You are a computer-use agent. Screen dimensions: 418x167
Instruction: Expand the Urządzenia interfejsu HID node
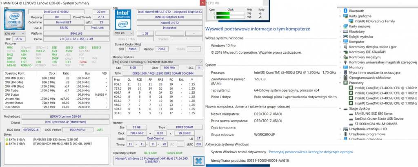(340, 129)
